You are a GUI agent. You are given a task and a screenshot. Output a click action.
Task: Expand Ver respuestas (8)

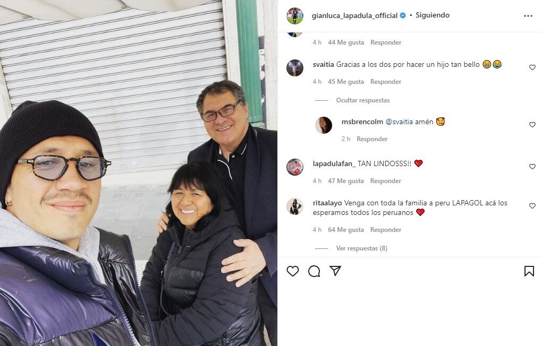point(361,248)
